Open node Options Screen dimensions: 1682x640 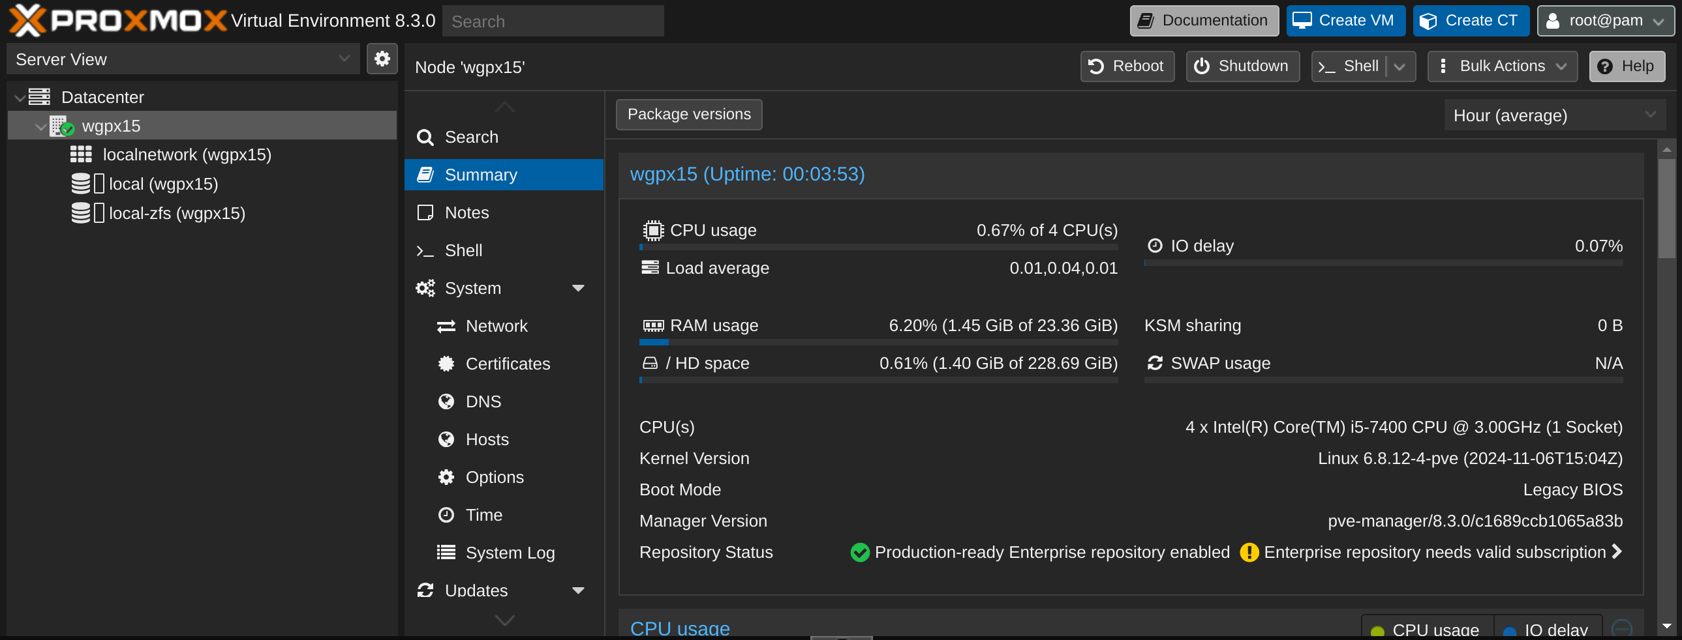pyautogui.click(x=504, y=478)
